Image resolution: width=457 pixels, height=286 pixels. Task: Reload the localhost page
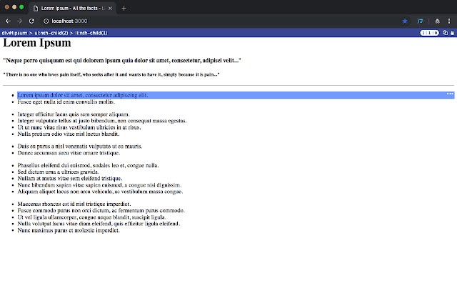click(31, 21)
